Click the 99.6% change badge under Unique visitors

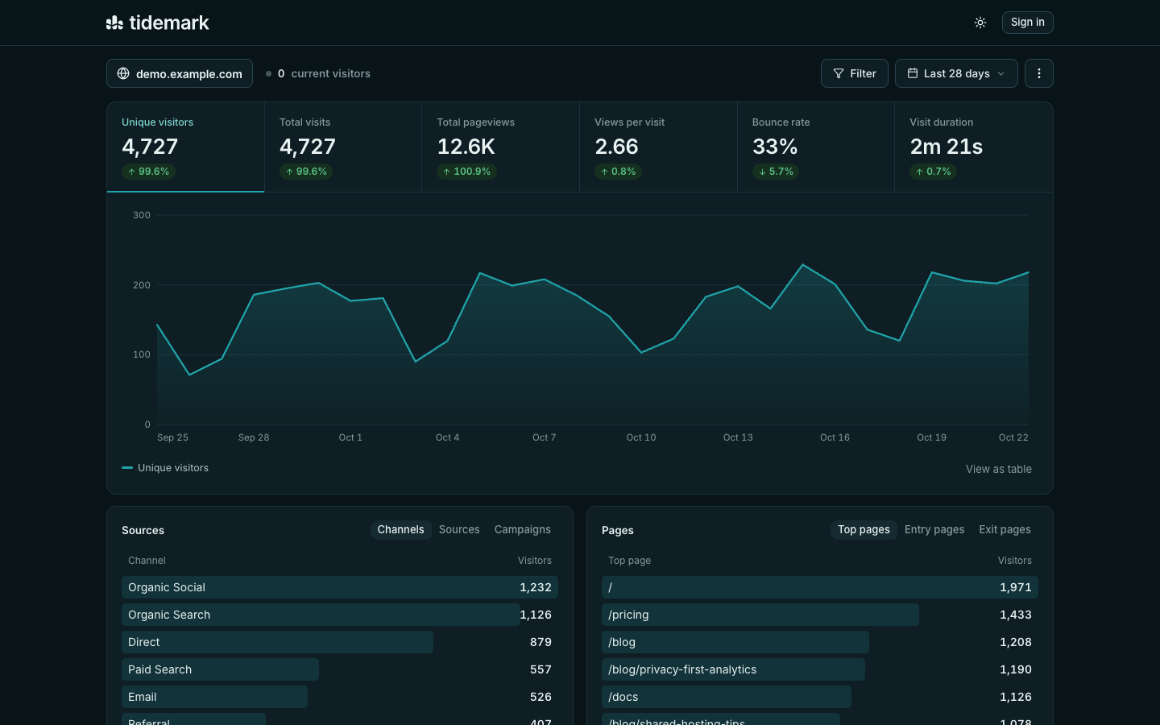(149, 172)
